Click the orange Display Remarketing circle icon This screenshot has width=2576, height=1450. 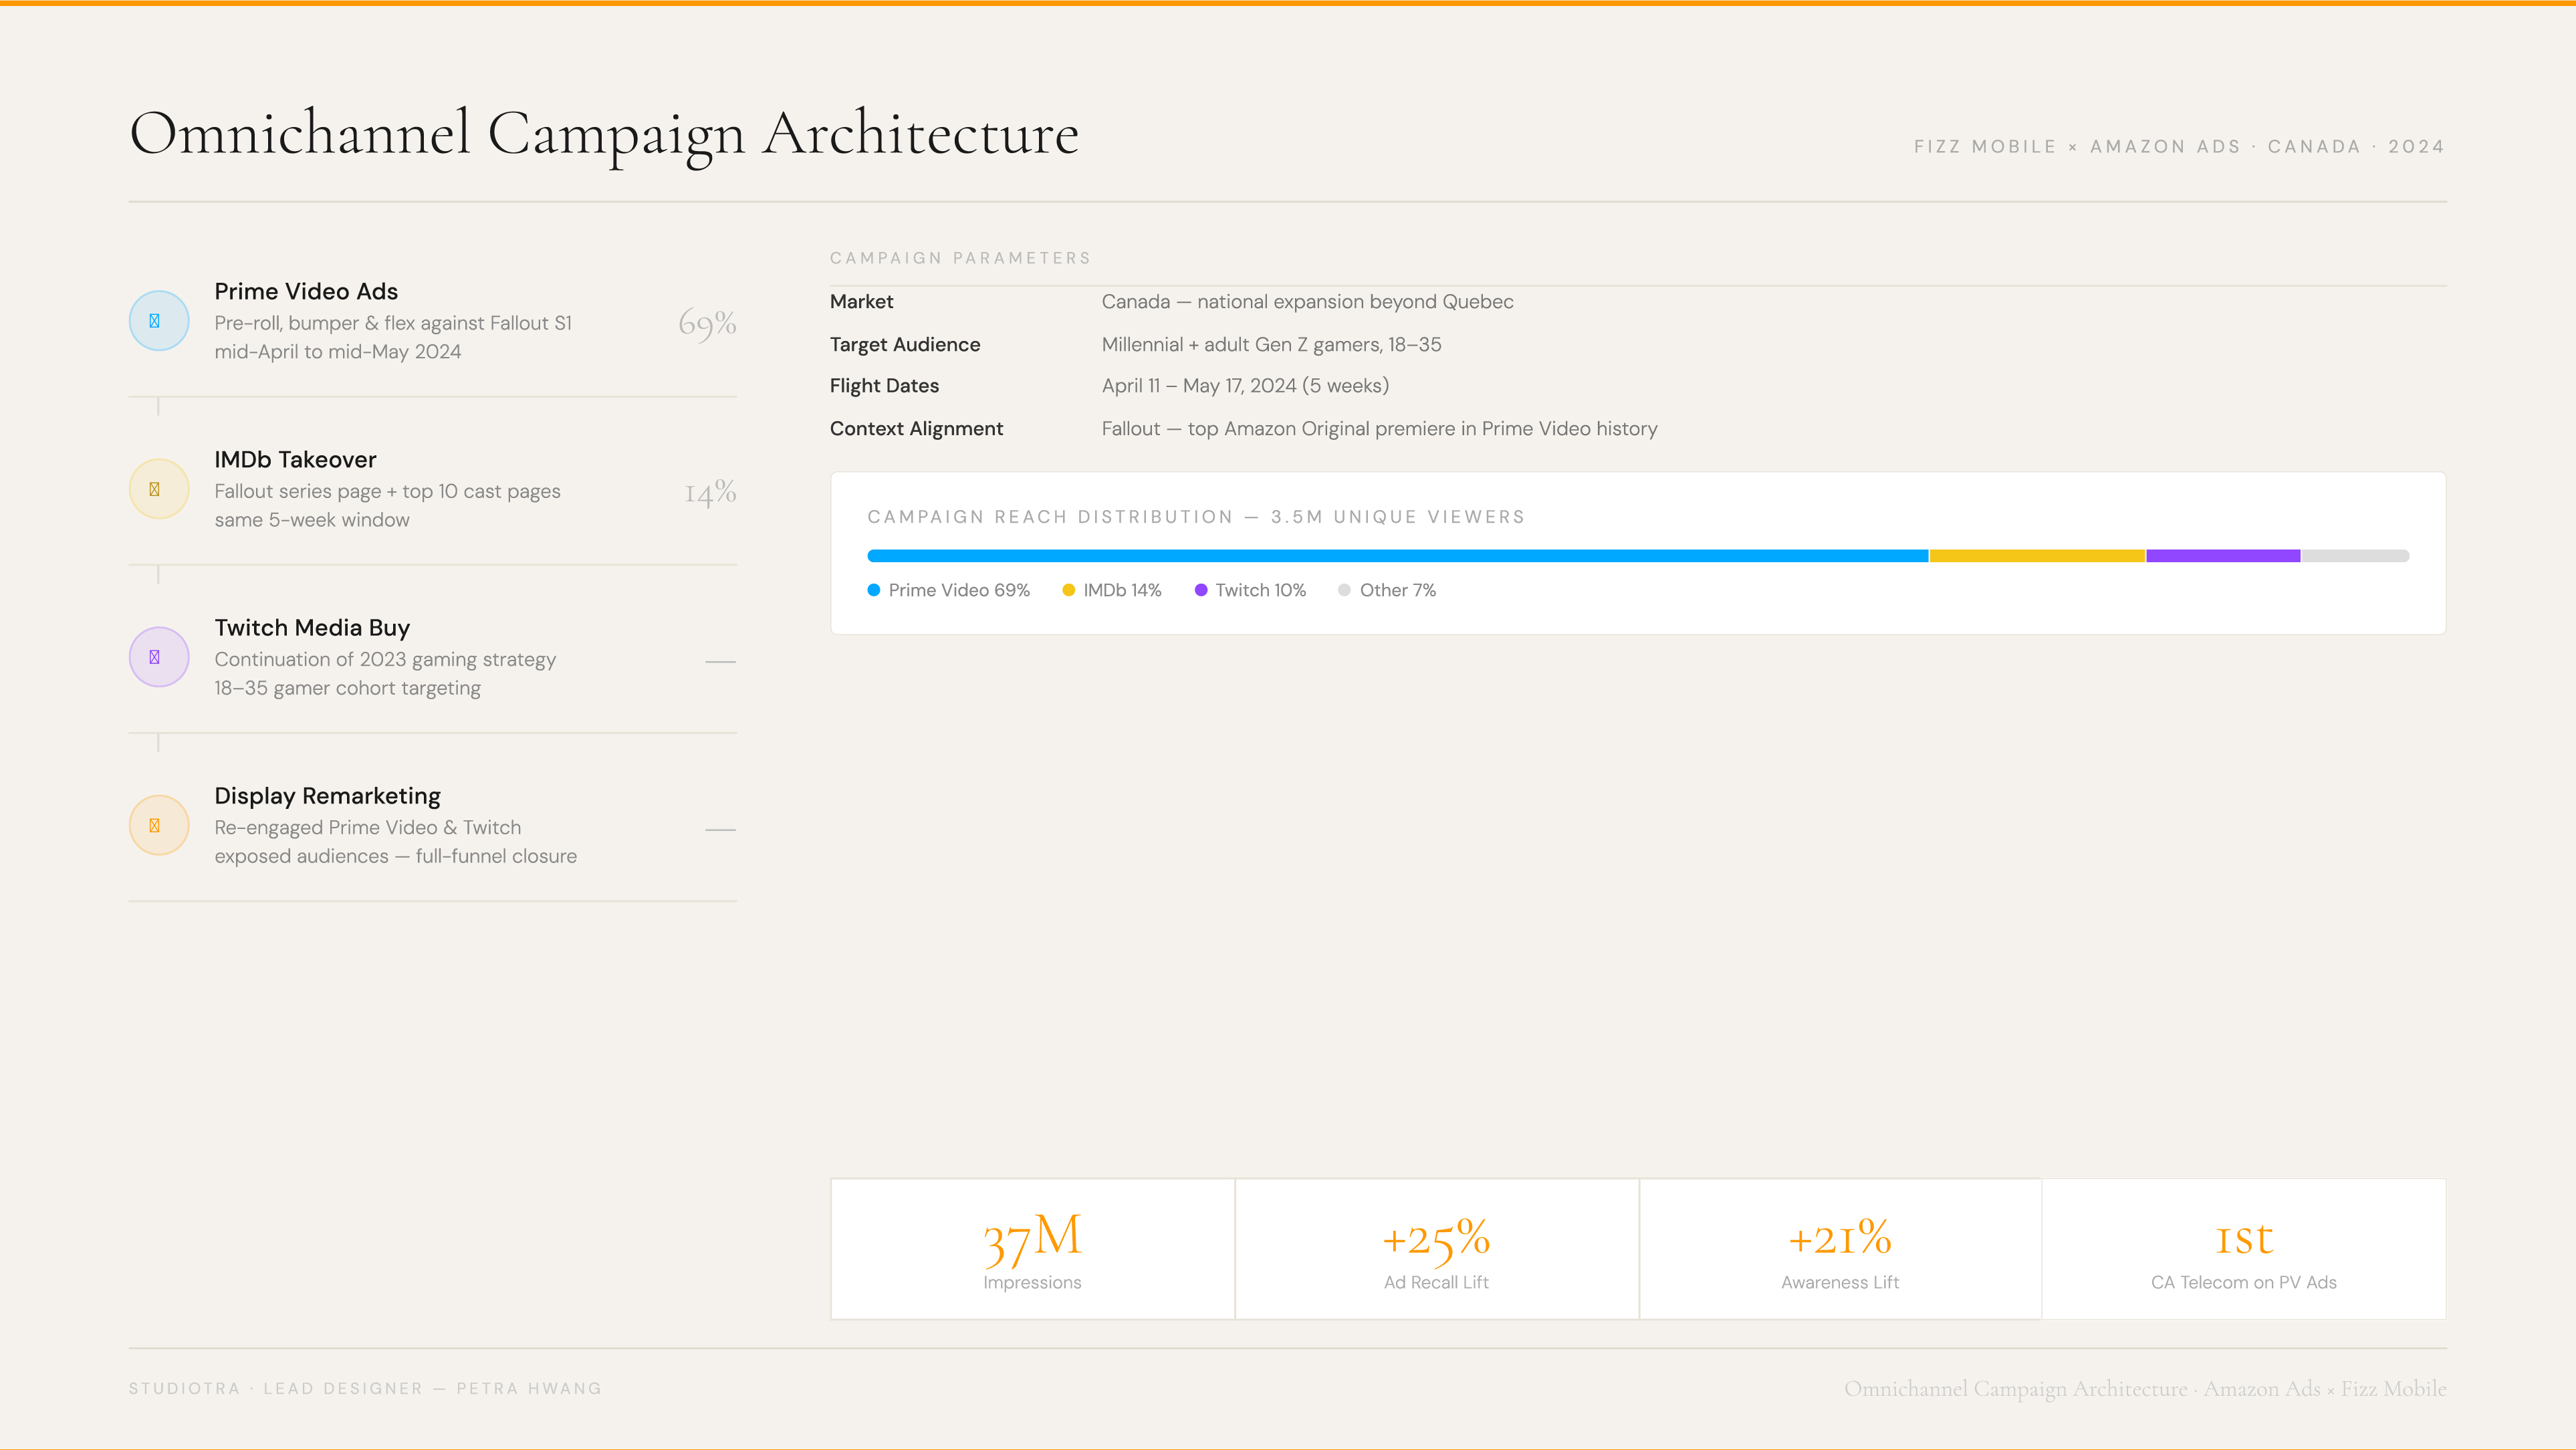click(x=159, y=825)
